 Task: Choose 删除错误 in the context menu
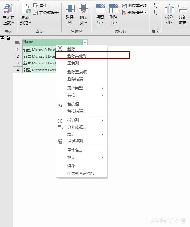pos(82,79)
